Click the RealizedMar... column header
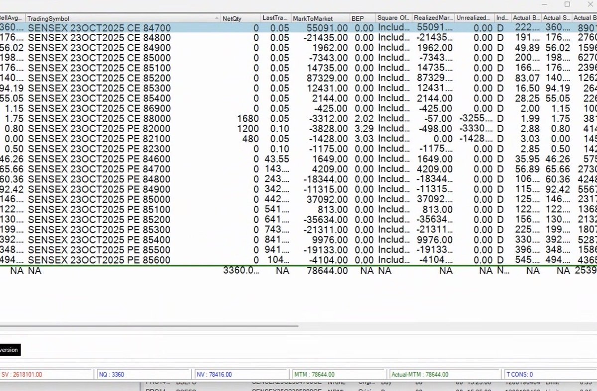Image resolution: width=597 pixels, height=391 pixels. point(433,18)
